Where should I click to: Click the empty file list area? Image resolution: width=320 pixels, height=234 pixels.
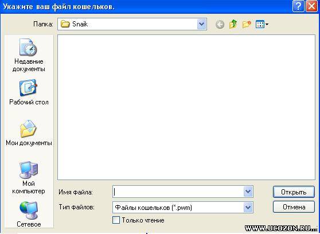186,107
